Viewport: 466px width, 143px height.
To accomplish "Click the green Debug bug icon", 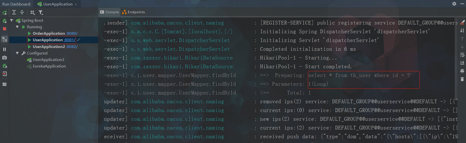I will (5, 21).
